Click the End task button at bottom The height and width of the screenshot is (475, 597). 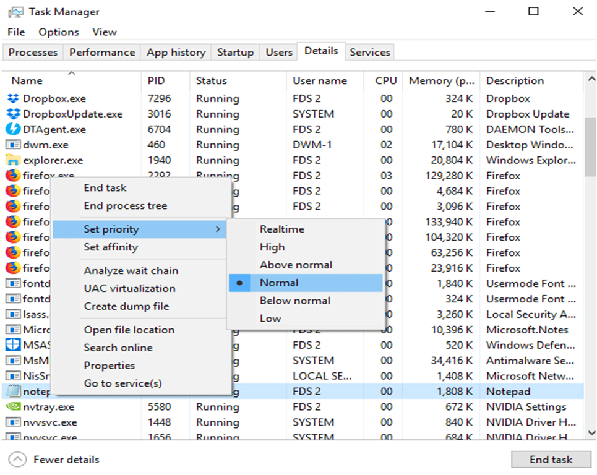tap(551, 460)
